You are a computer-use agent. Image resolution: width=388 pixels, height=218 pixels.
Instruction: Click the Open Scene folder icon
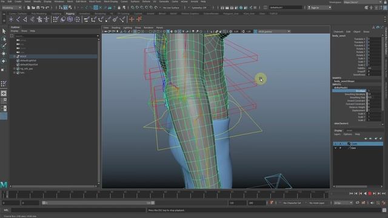33,8
